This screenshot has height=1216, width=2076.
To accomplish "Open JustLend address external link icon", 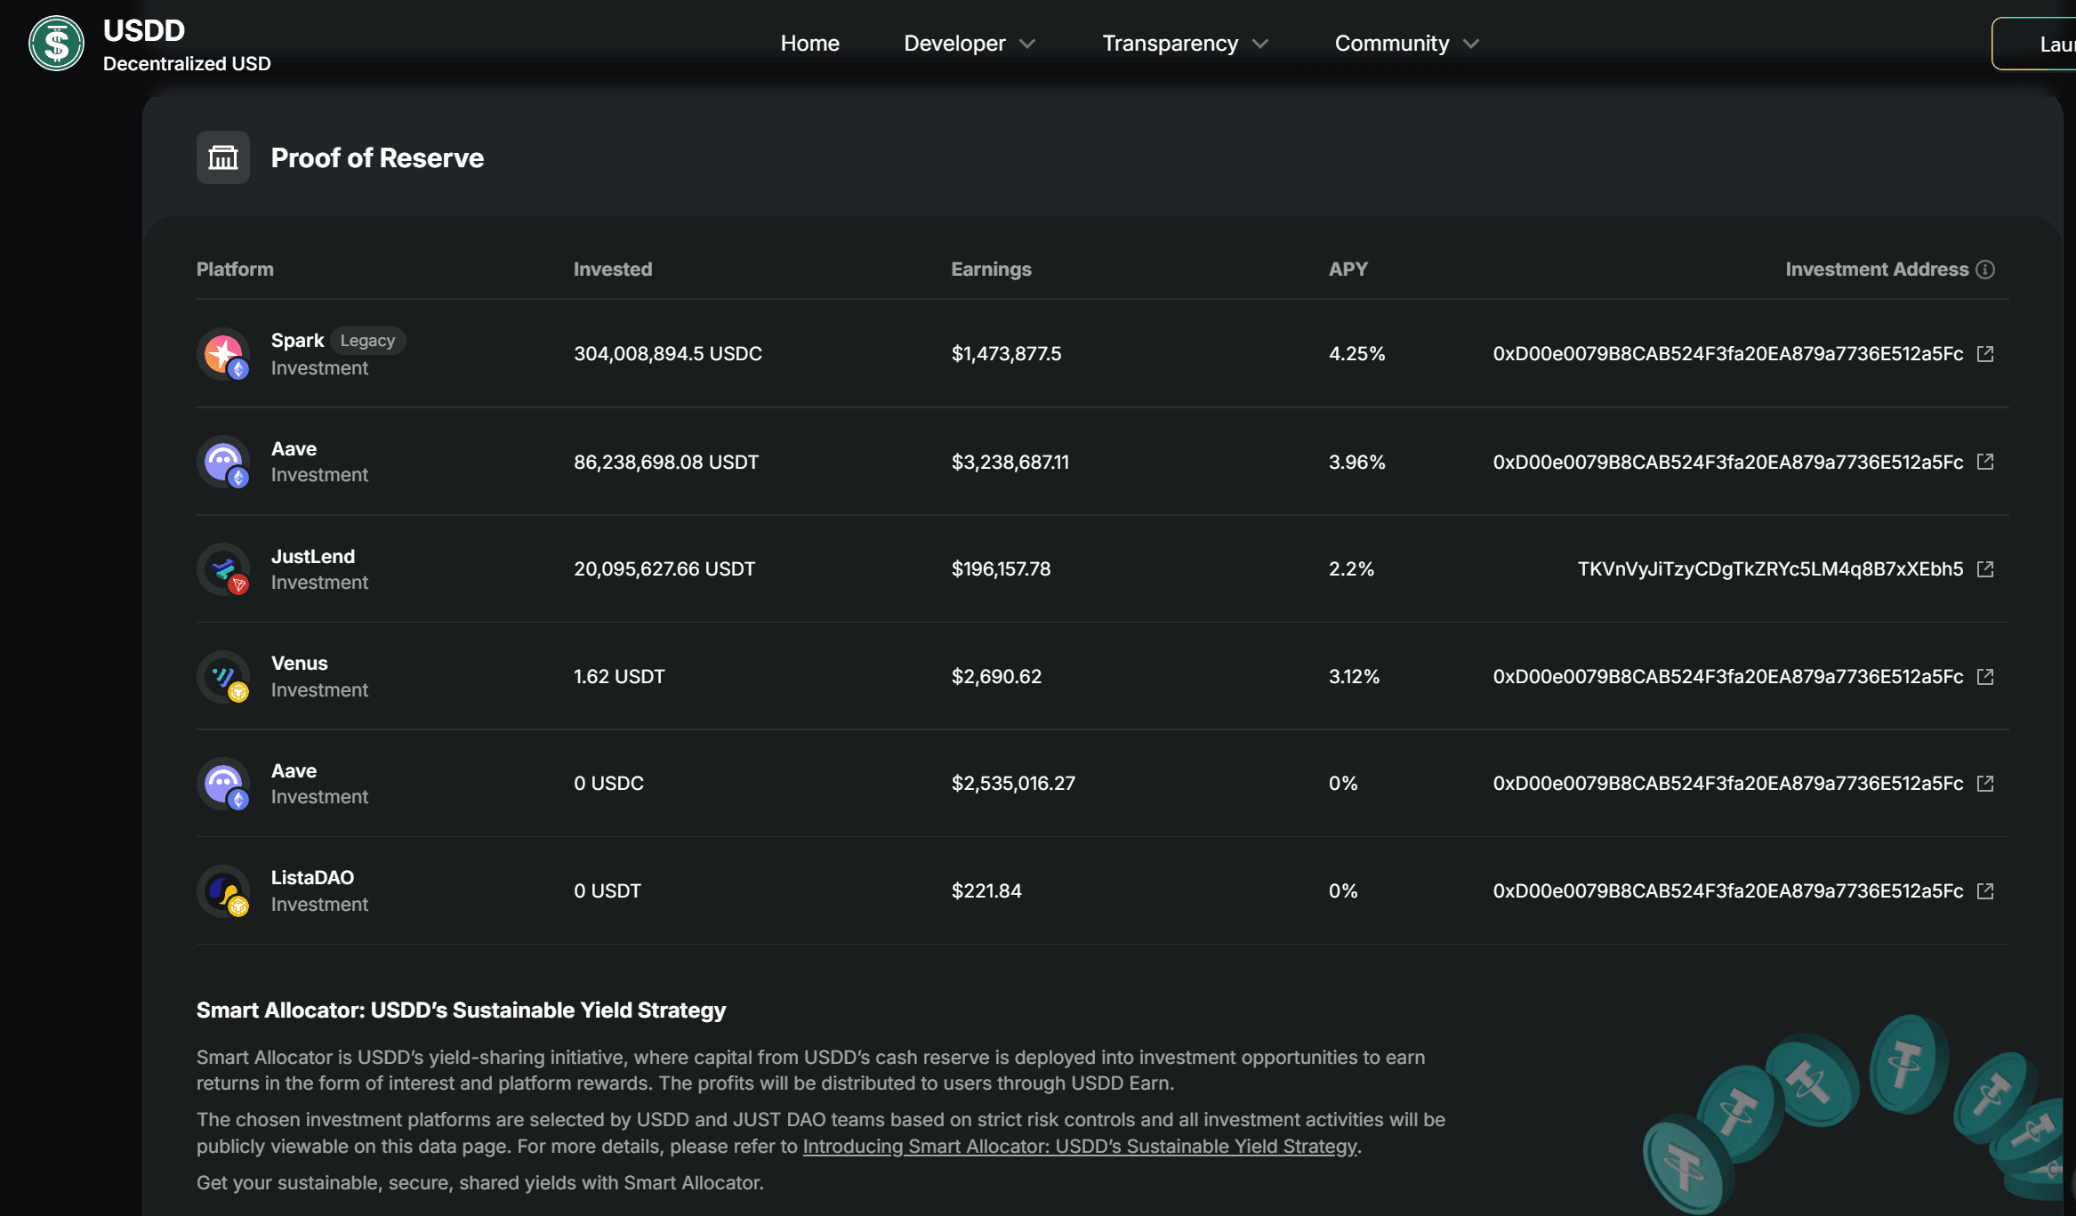I will 1985,569.
